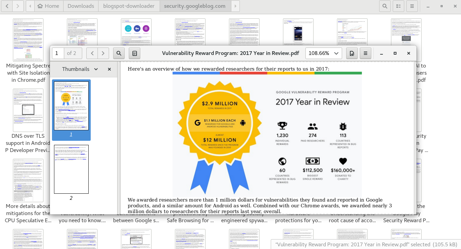Select the security.googleblog.com path segment
Image resolution: width=461 pixels, height=249 pixels.
(x=195, y=6)
